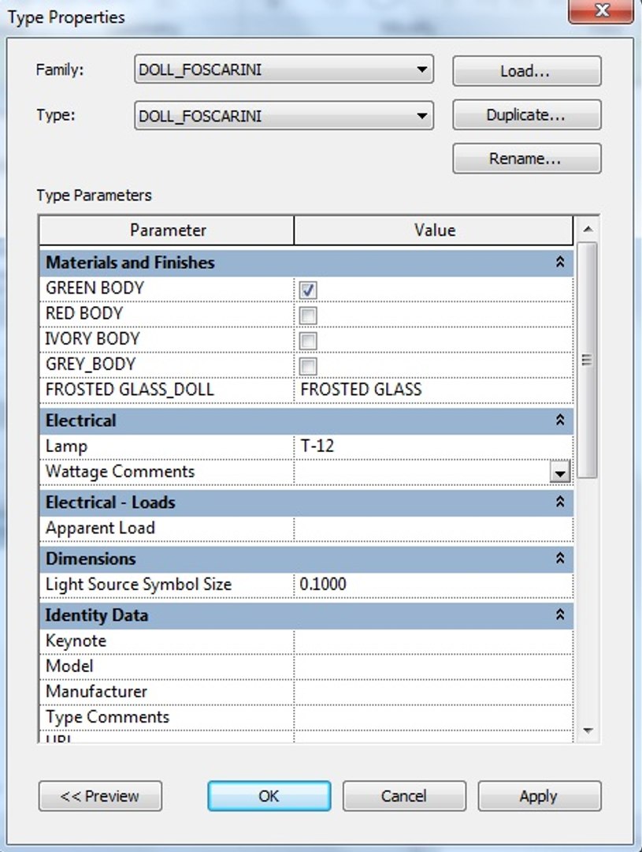
Task: Select the Lamp parameter name
Action: [x=66, y=447]
